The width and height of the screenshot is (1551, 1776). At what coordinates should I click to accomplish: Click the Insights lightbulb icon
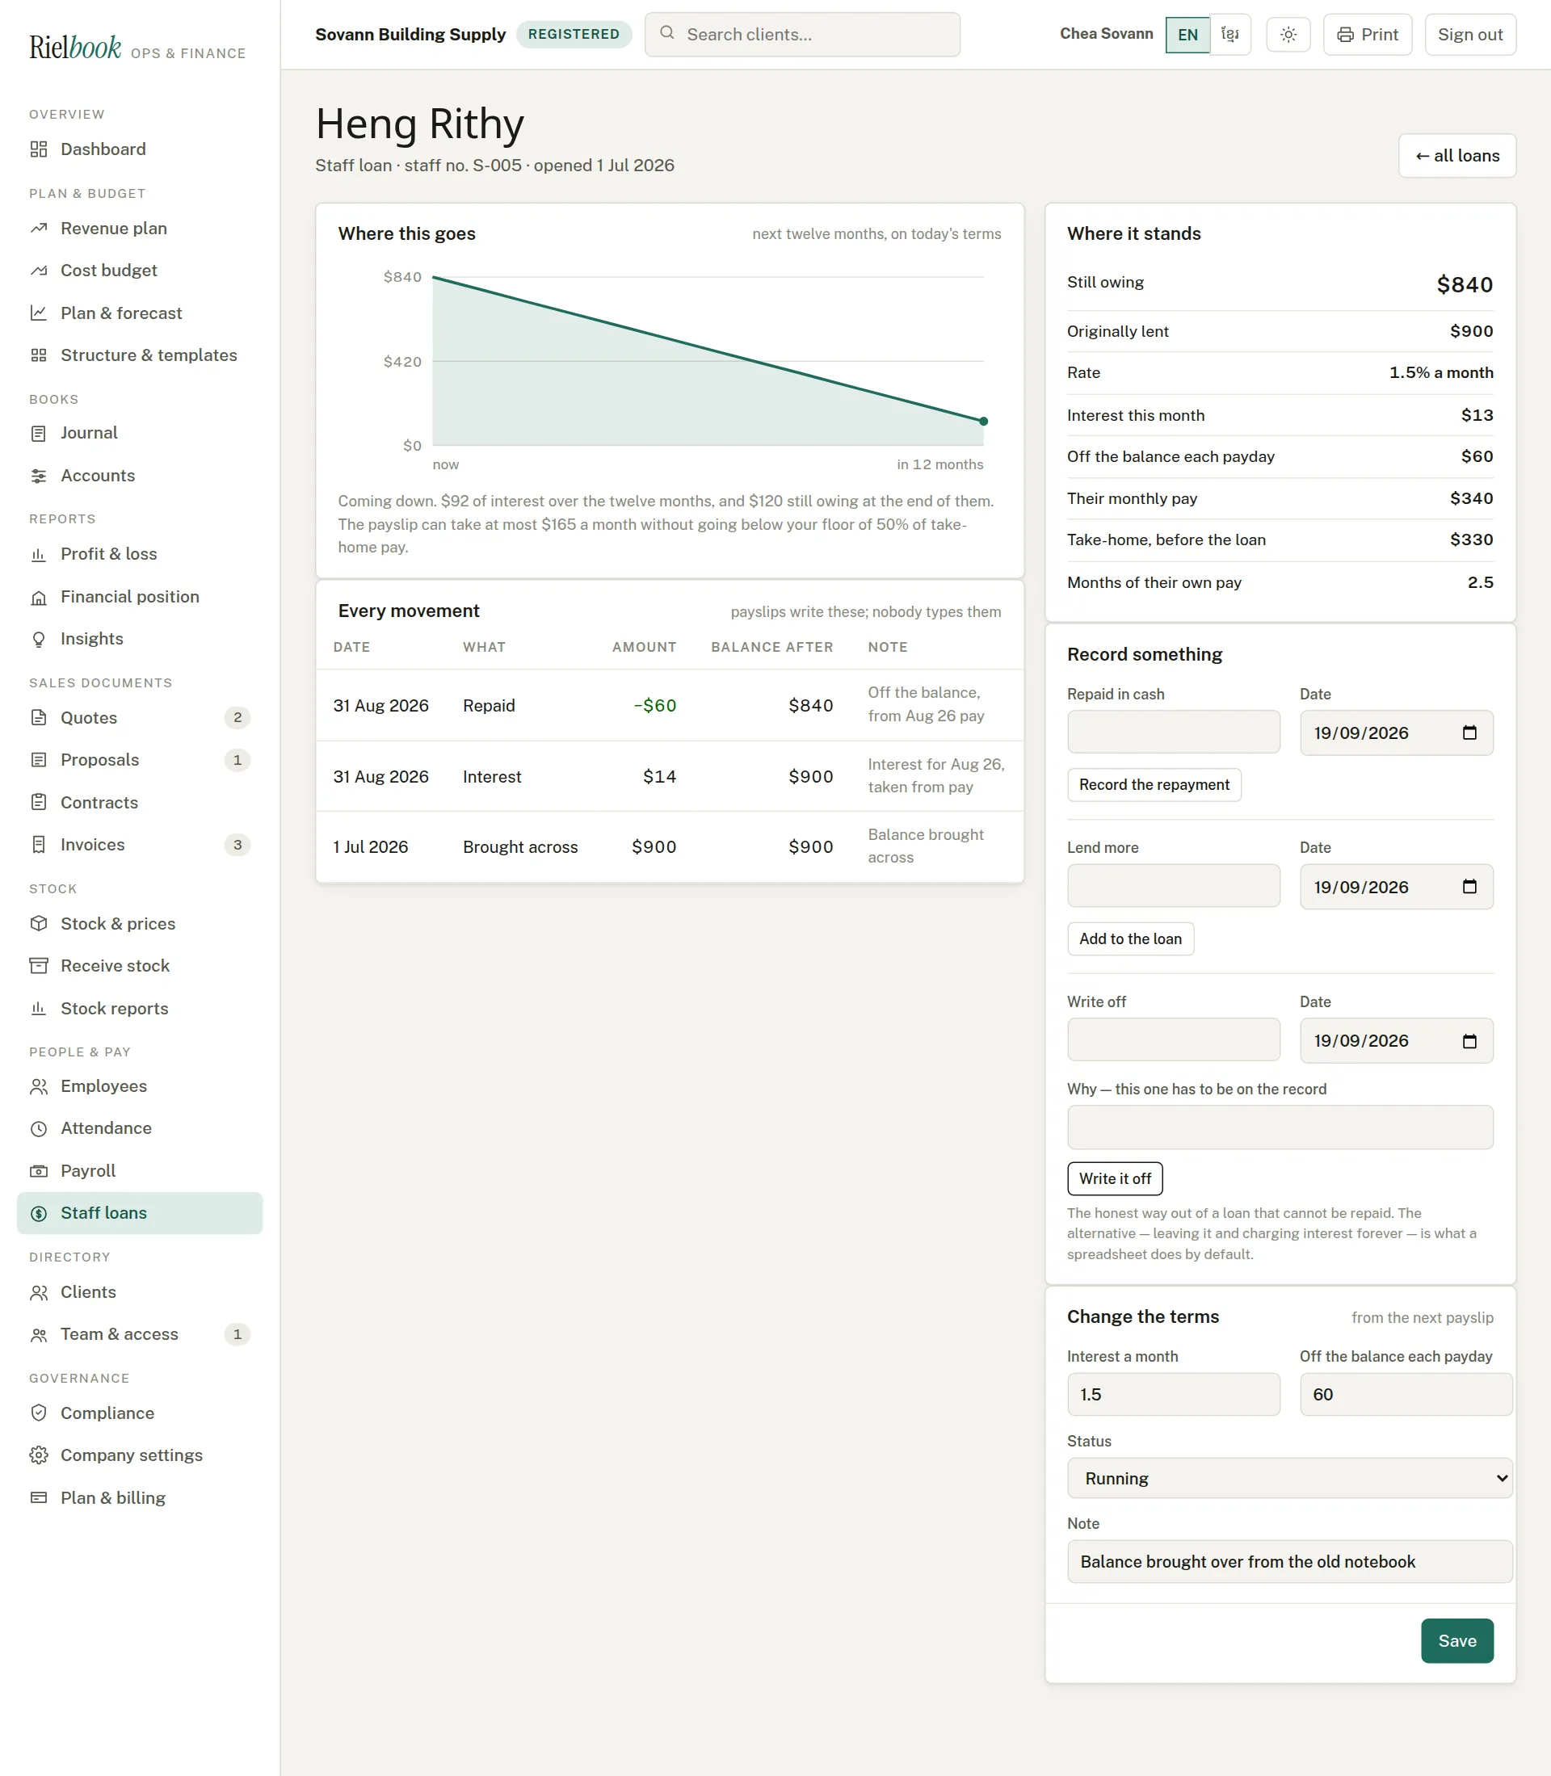point(38,639)
